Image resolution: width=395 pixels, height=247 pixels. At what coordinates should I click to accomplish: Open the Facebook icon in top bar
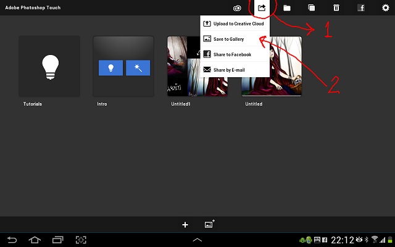tap(361, 8)
